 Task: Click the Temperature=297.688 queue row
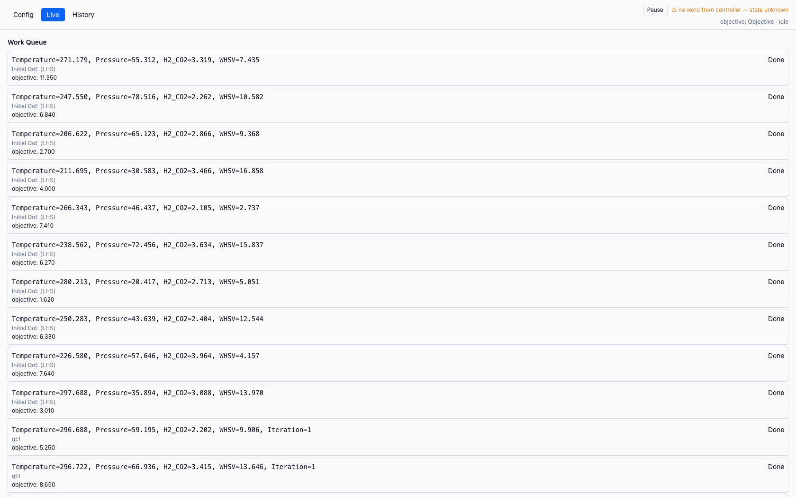(x=398, y=401)
